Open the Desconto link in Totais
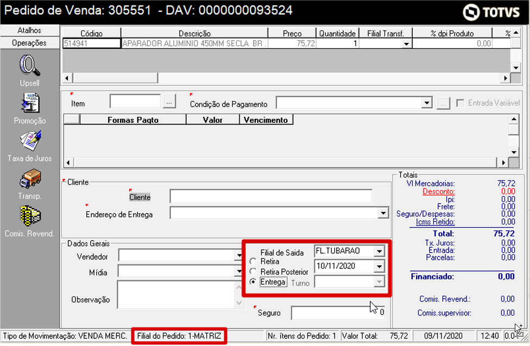530x346 pixels. coord(438,191)
